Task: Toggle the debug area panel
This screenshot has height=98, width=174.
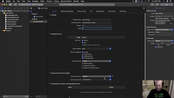Action: (x=167, y=5)
